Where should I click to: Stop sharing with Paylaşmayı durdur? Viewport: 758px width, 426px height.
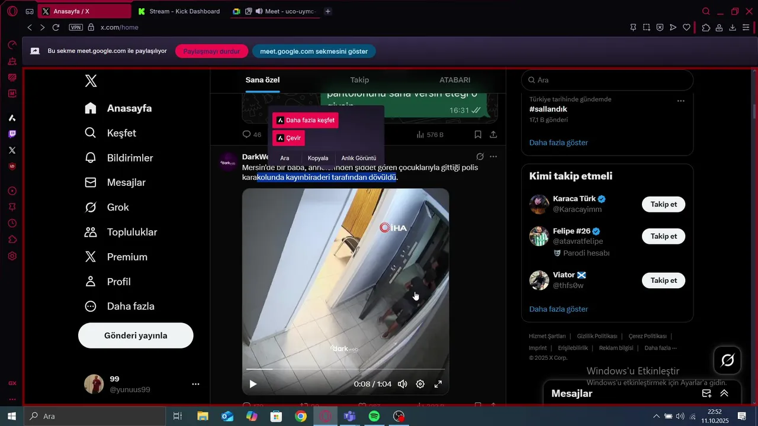click(211, 51)
